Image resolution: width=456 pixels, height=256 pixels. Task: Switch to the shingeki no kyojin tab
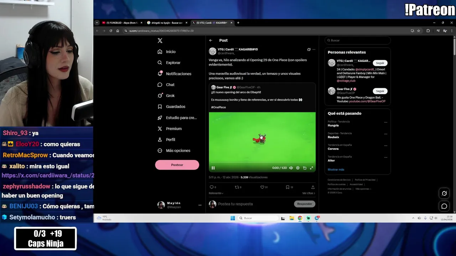(x=167, y=23)
